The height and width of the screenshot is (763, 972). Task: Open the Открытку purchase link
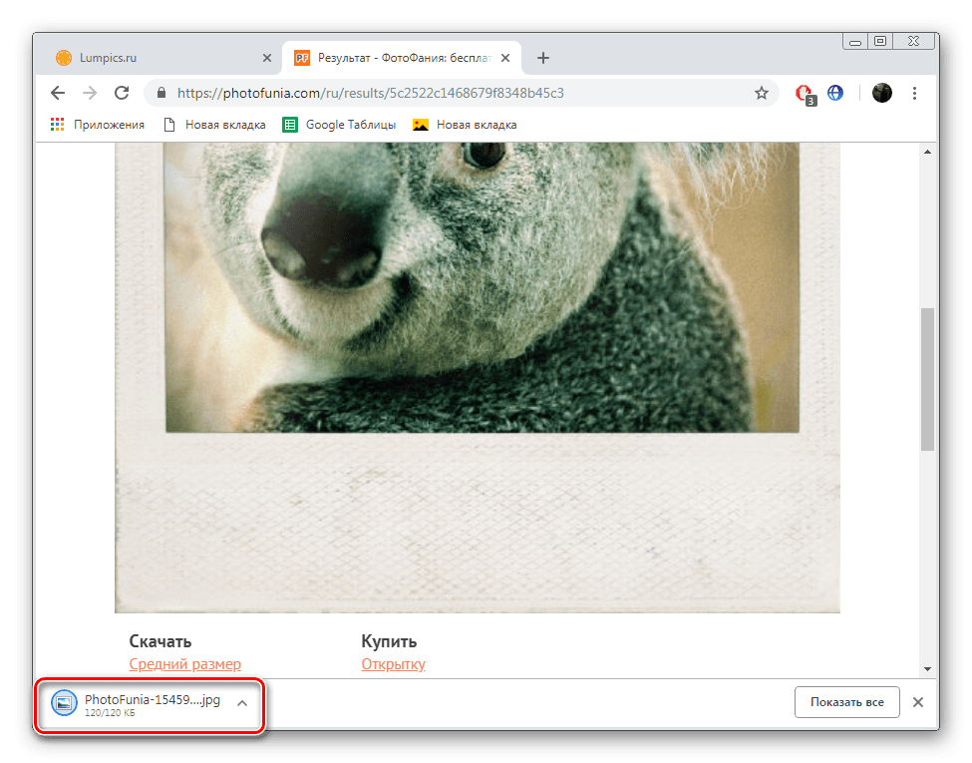393,664
